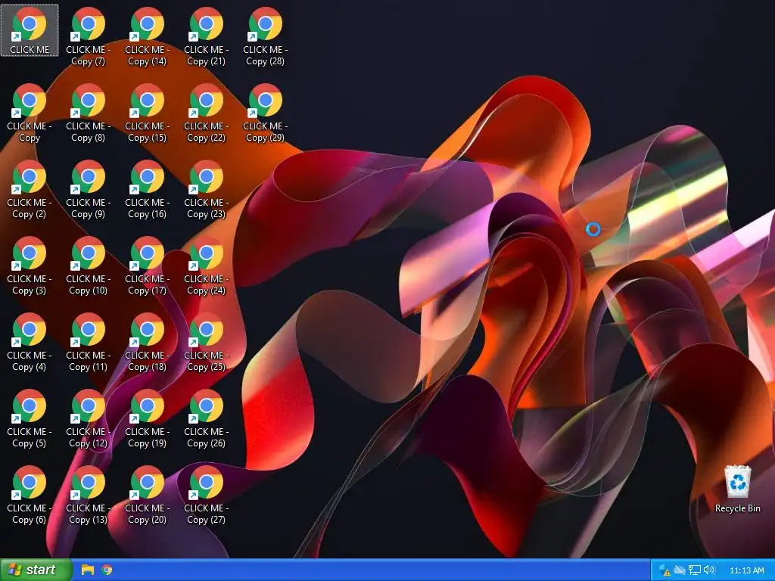This screenshot has height=581, width=775.
Task: Open file explorer folder in quick launch
Action: coord(88,570)
